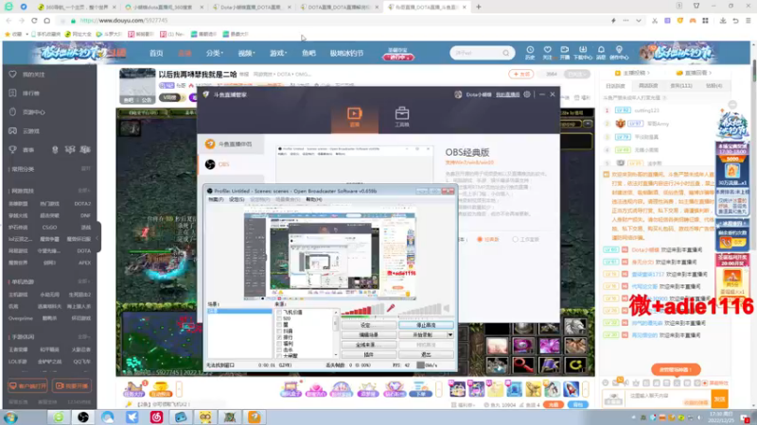Click 编辑场景 button in OBS
This screenshot has height=425, width=757.
coord(368,335)
